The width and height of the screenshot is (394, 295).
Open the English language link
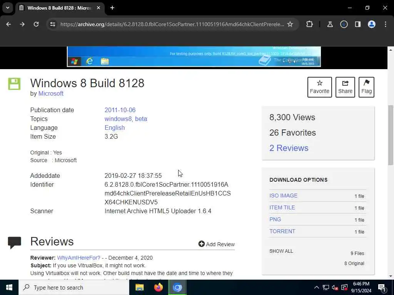coord(115,128)
